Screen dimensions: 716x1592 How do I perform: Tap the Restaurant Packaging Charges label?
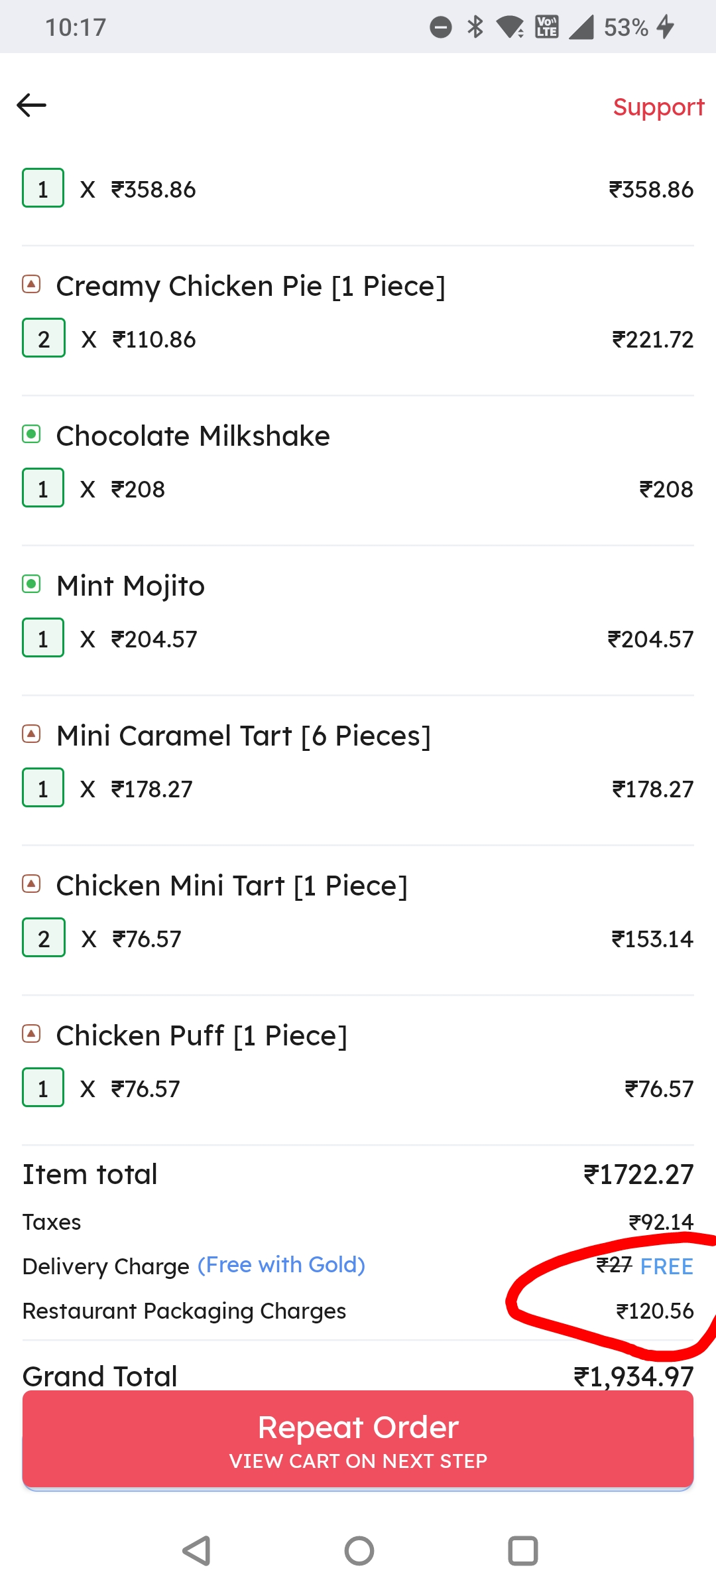[x=184, y=1311]
